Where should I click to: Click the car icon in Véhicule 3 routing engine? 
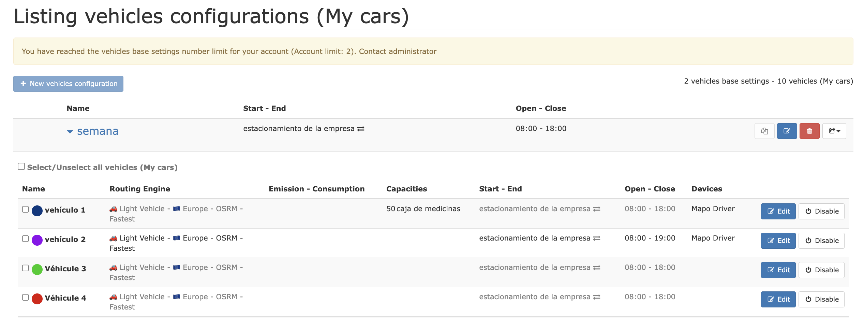113,268
